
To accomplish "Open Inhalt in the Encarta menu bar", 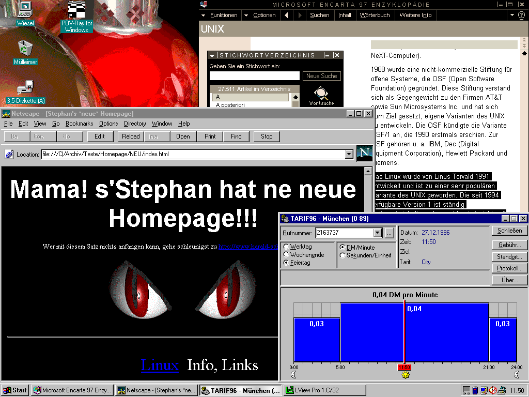I will point(345,15).
